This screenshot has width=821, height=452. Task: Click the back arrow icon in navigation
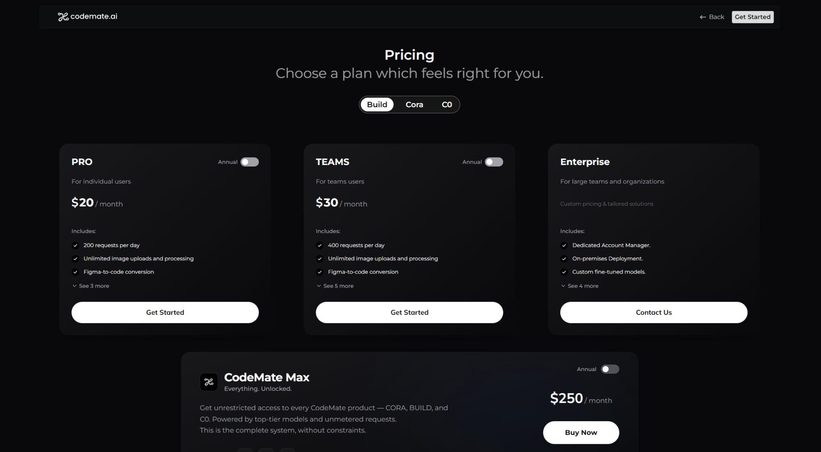702,17
